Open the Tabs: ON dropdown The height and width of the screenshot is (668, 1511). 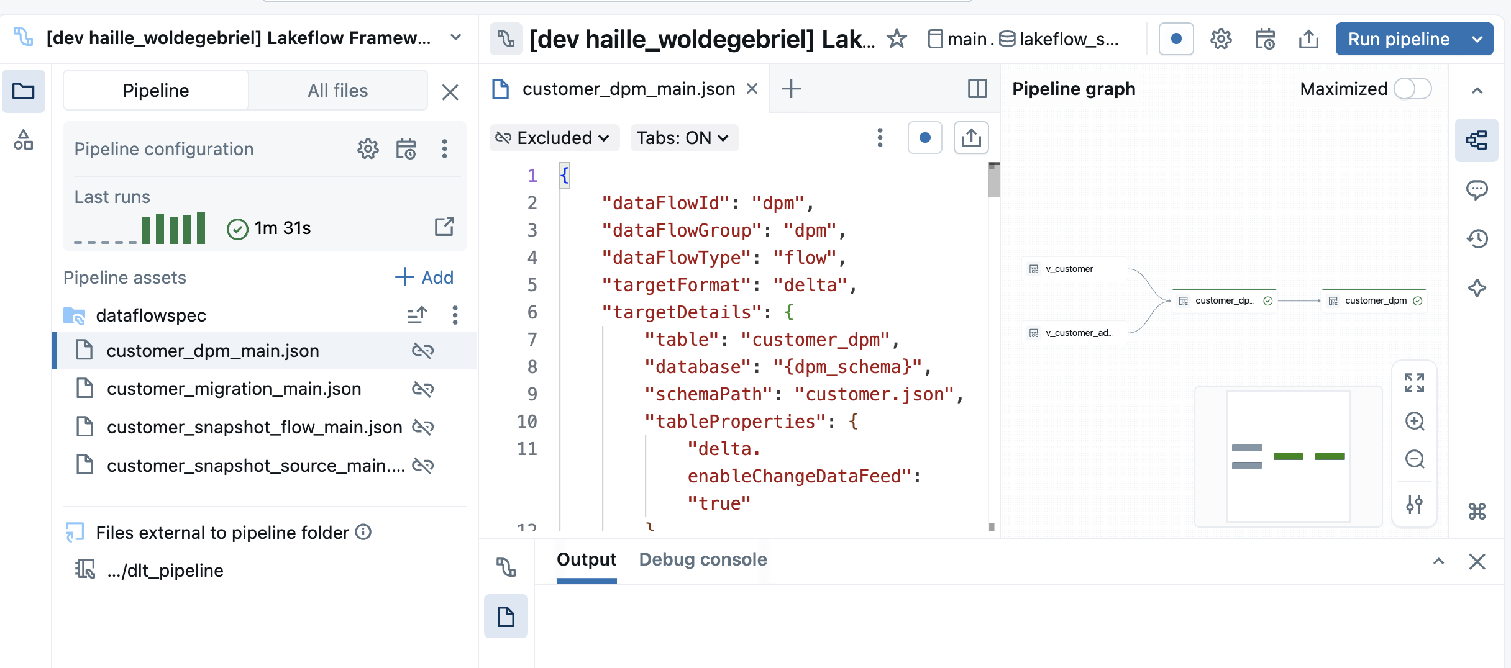(683, 138)
